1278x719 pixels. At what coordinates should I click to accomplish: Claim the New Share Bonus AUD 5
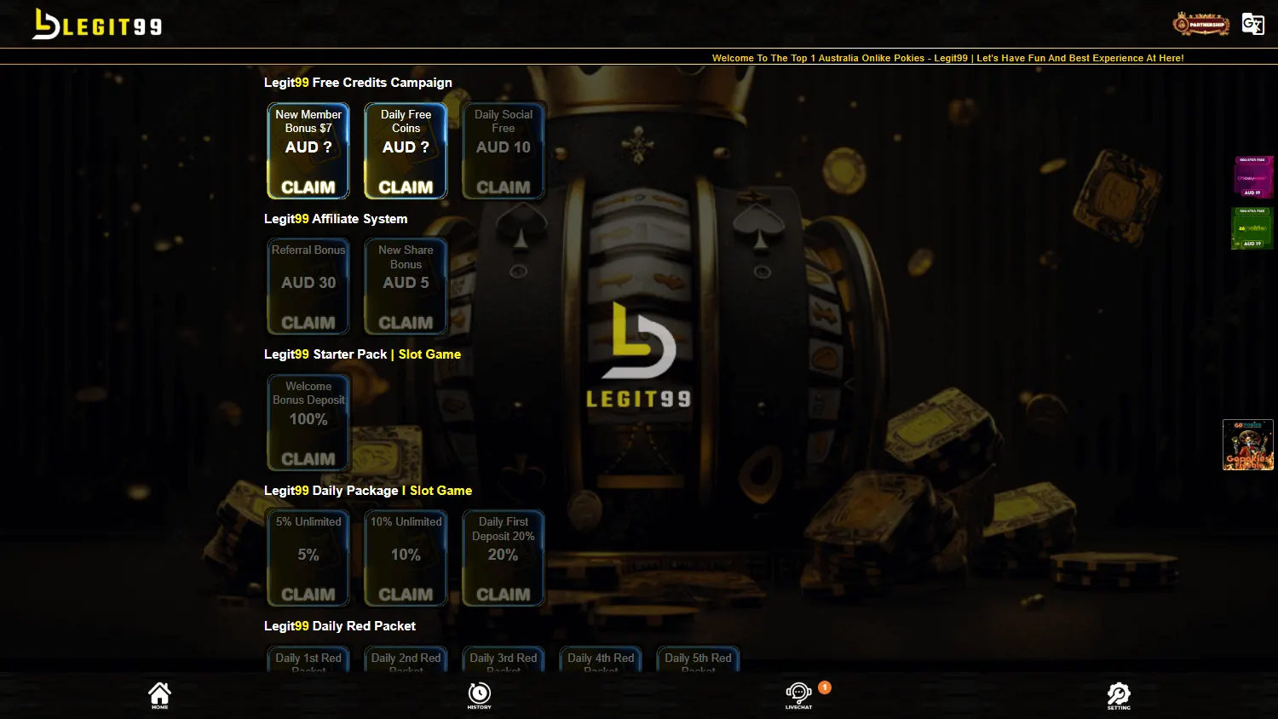pyautogui.click(x=406, y=286)
